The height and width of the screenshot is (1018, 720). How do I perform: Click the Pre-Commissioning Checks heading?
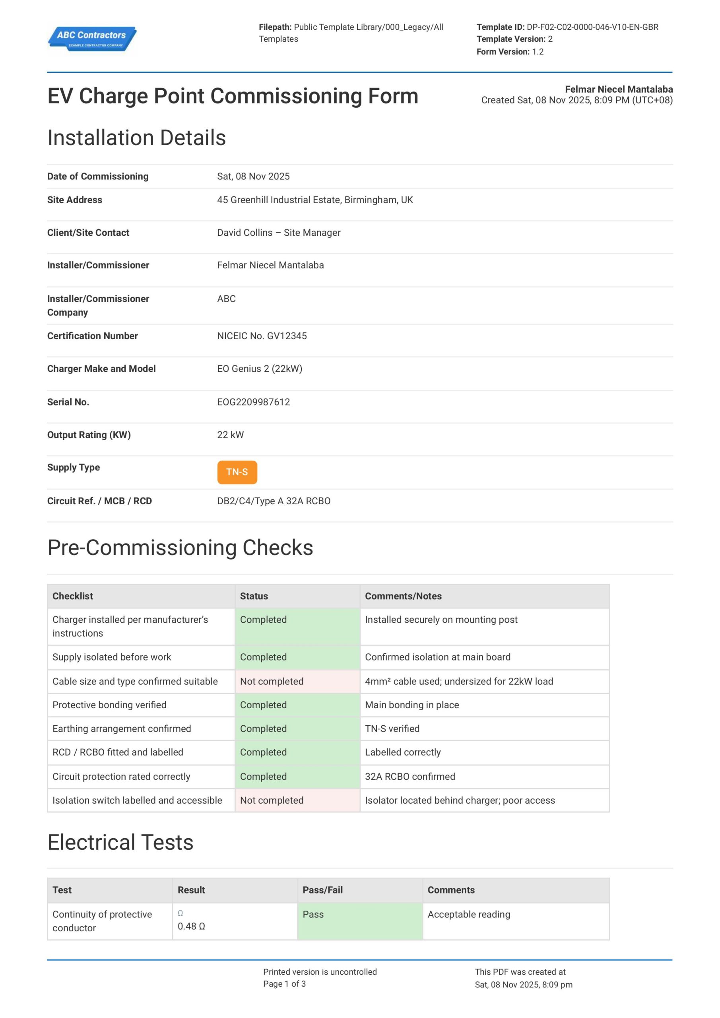(x=180, y=548)
